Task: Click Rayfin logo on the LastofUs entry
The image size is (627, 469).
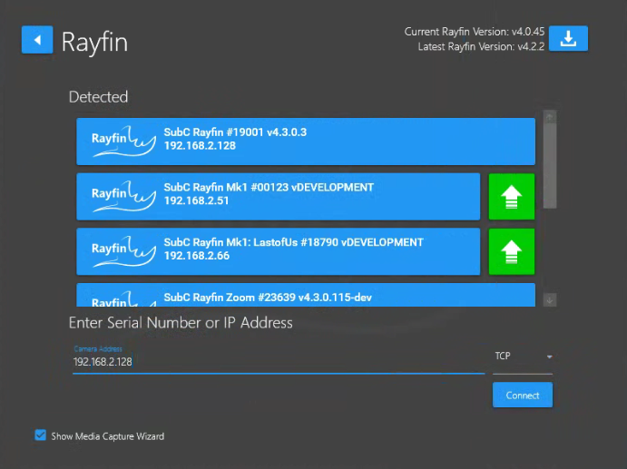Action: (x=123, y=250)
